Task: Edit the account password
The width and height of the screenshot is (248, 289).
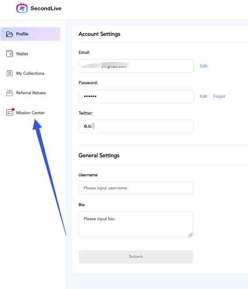Action: point(203,96)
